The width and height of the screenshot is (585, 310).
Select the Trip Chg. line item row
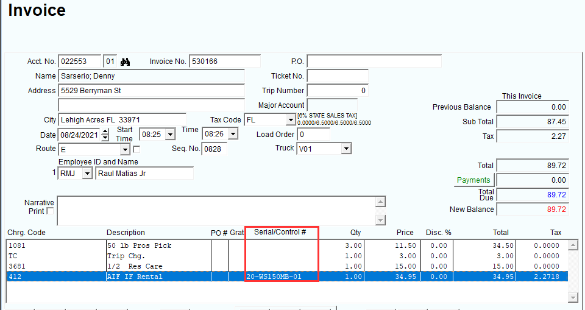click(287, 256)
